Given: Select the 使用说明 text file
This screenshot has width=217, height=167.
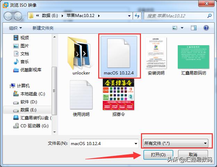Looking at the screenshot, I should tap(81, 98).
